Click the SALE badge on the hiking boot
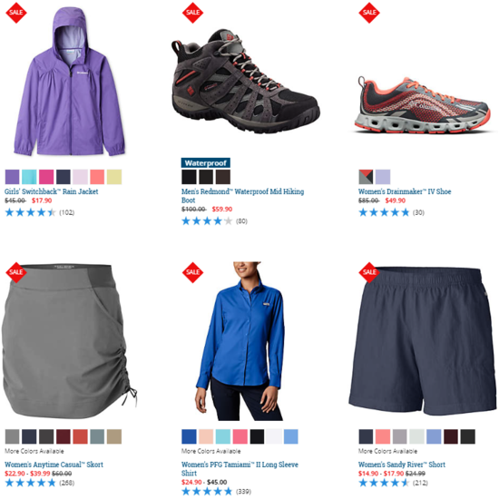This screenshot has height=499, width=499. click(x=192, y=13)
